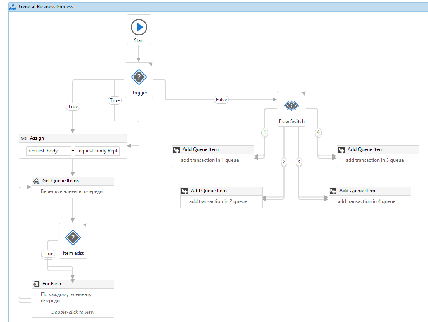Screen dimensions: 428x322
Task: Click the Assign activity title
Action: tap(37, 138)
